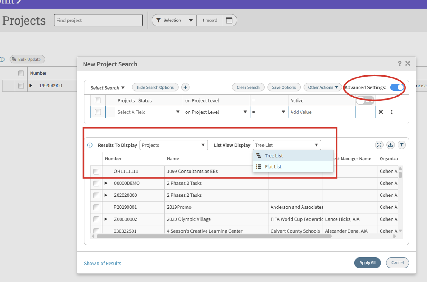Viewport: 427px width, 282px height.
Task: Click the Clear Search button
Action: (x=248, y=87)
